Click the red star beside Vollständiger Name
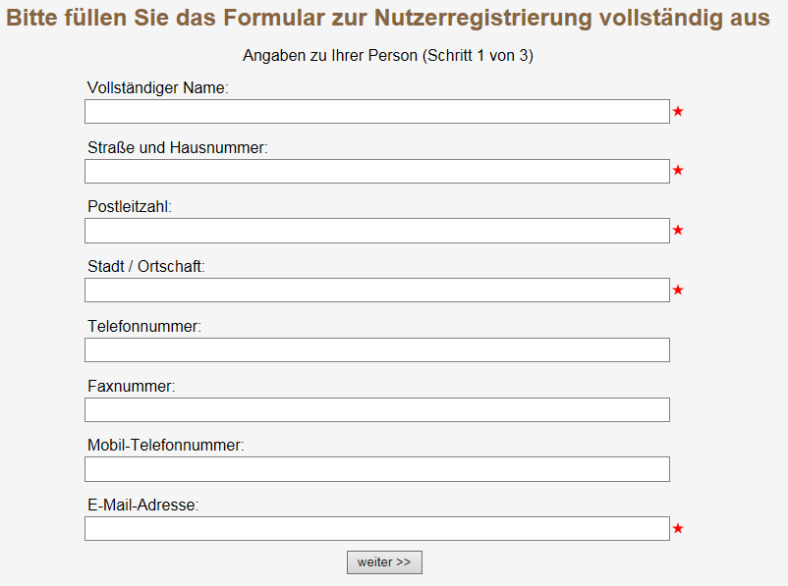788x586 pixels. (678, 112)
